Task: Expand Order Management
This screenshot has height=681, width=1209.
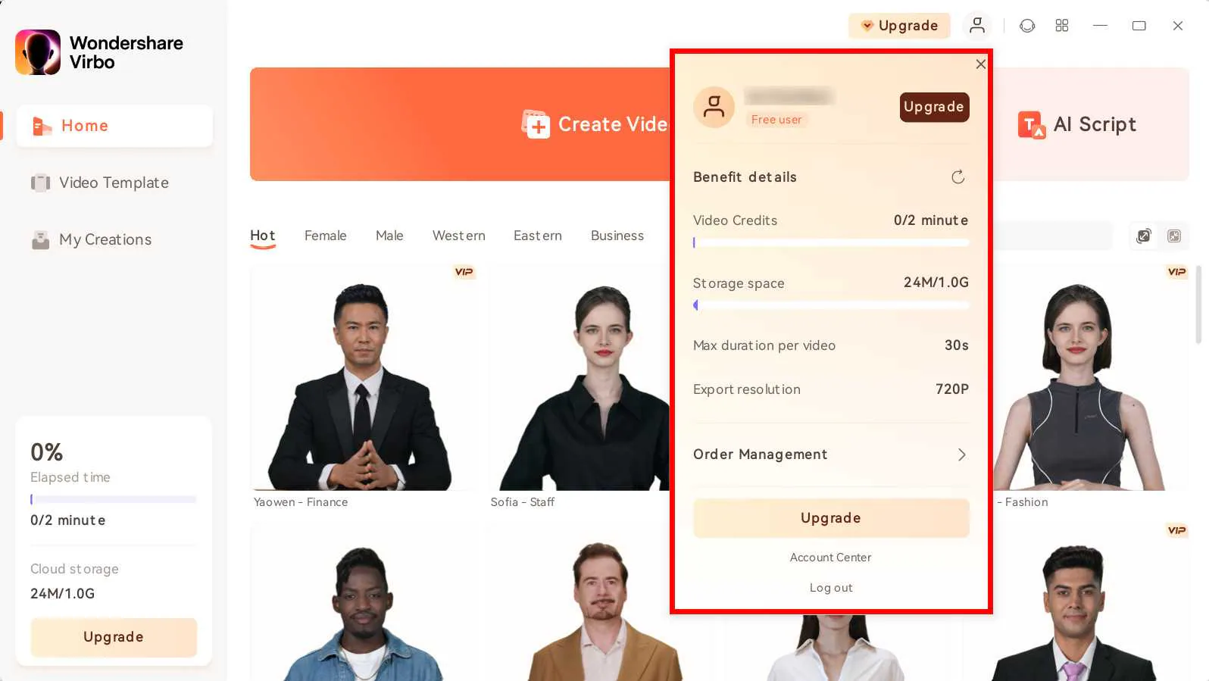Action: tap(831, 455)
